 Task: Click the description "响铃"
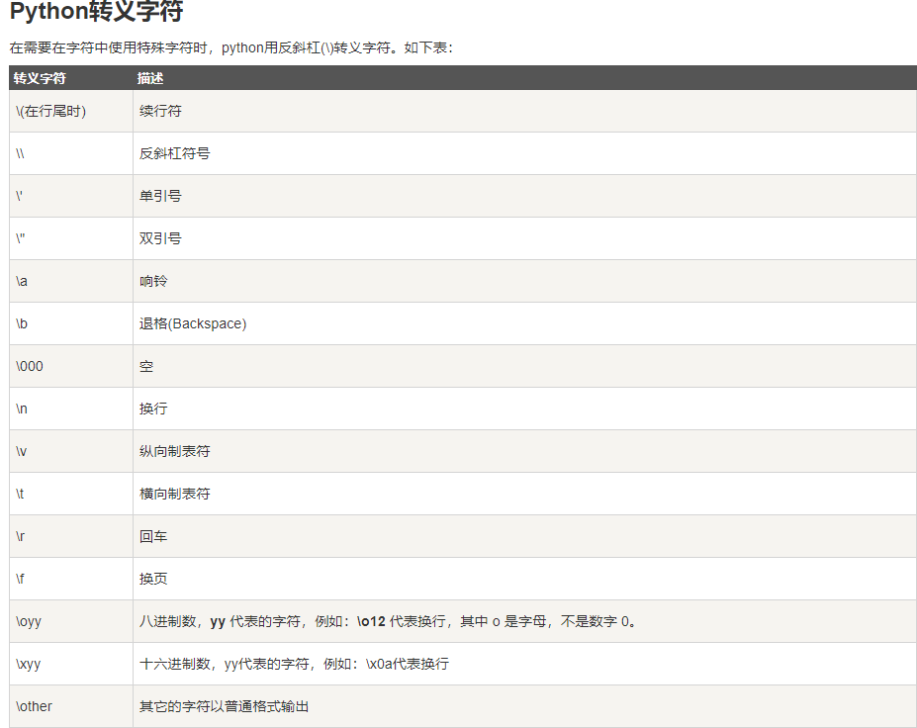tap(153, 281)
